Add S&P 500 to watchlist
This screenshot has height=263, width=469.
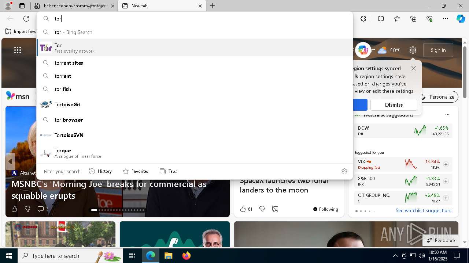[446, 181]
